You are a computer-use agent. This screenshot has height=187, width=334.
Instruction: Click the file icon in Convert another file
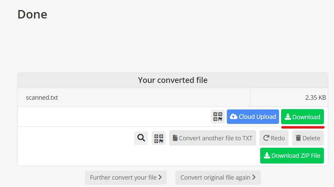pyautogui.click(x=175, y=138)
